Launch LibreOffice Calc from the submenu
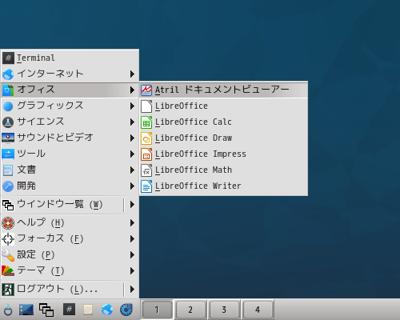 pos(223,122)
